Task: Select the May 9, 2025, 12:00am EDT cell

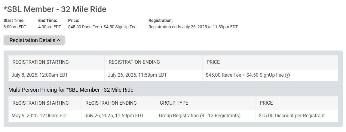Action: click(x=40, y=116)
